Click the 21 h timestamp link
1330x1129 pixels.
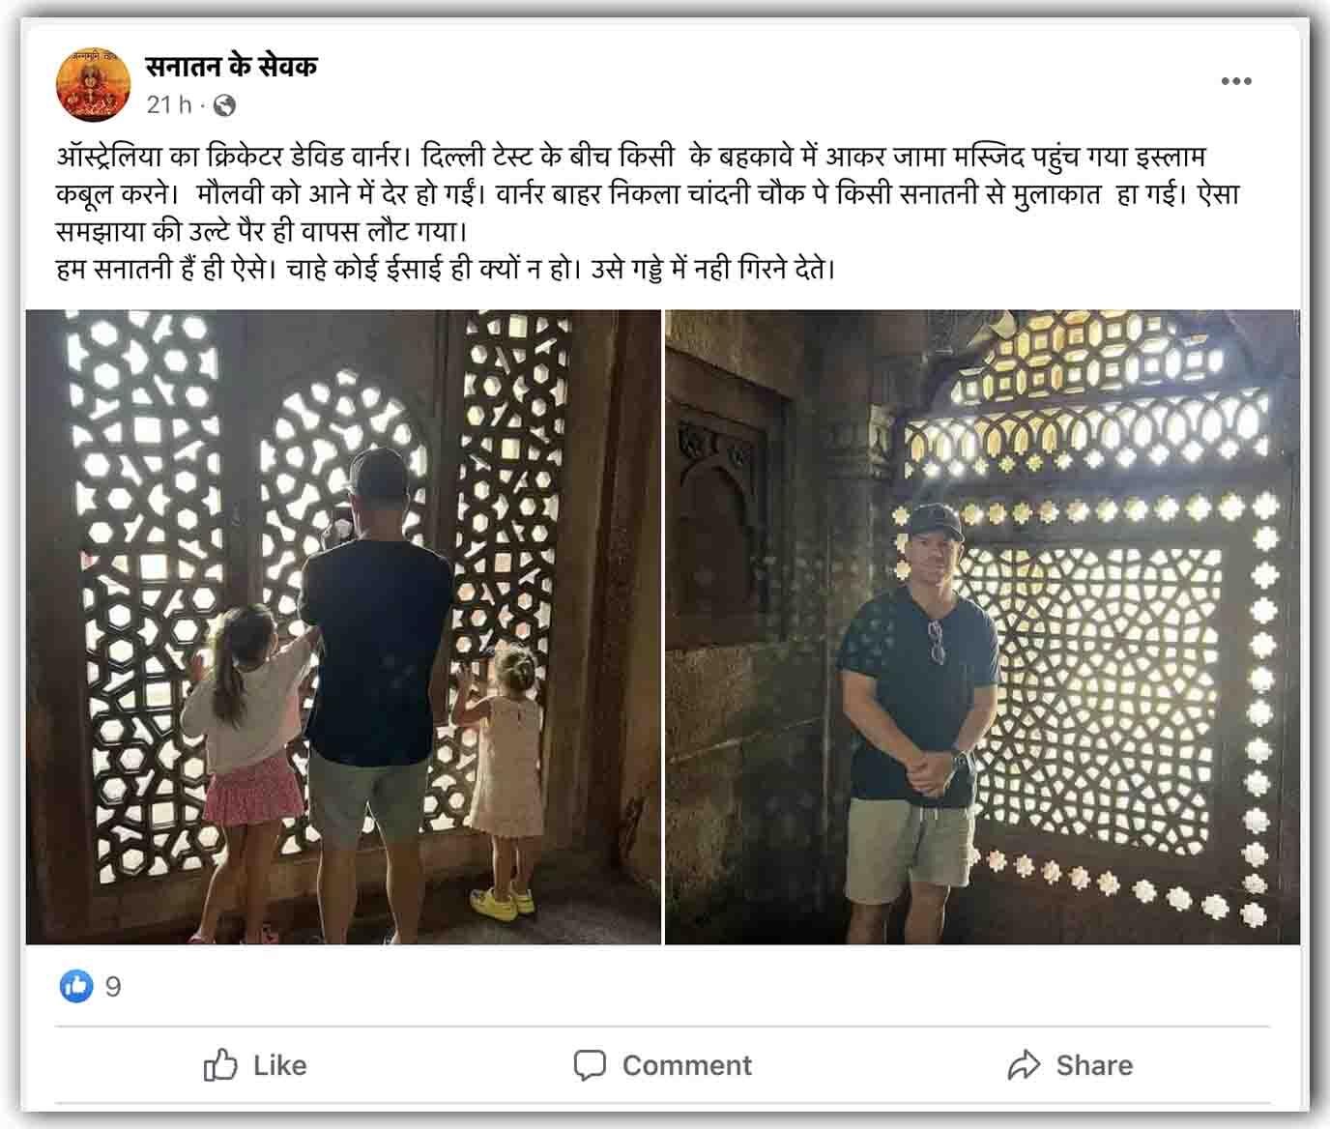tap(169, 104)
